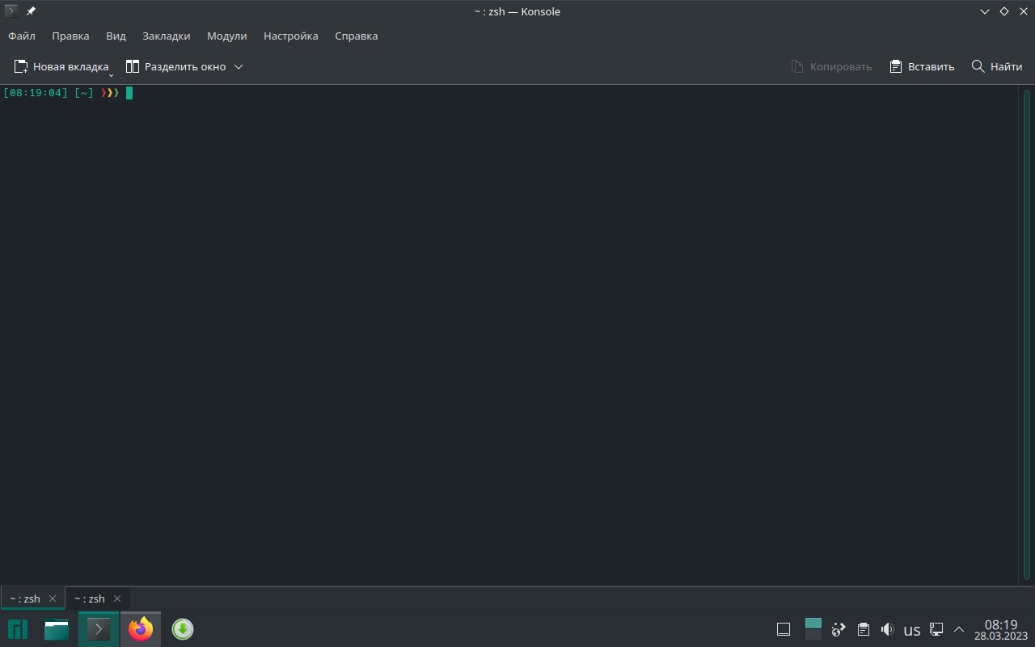Close the Konsole window

[1023, 11]
